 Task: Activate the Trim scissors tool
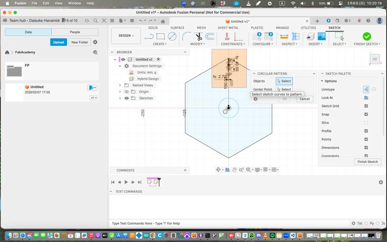199,36
